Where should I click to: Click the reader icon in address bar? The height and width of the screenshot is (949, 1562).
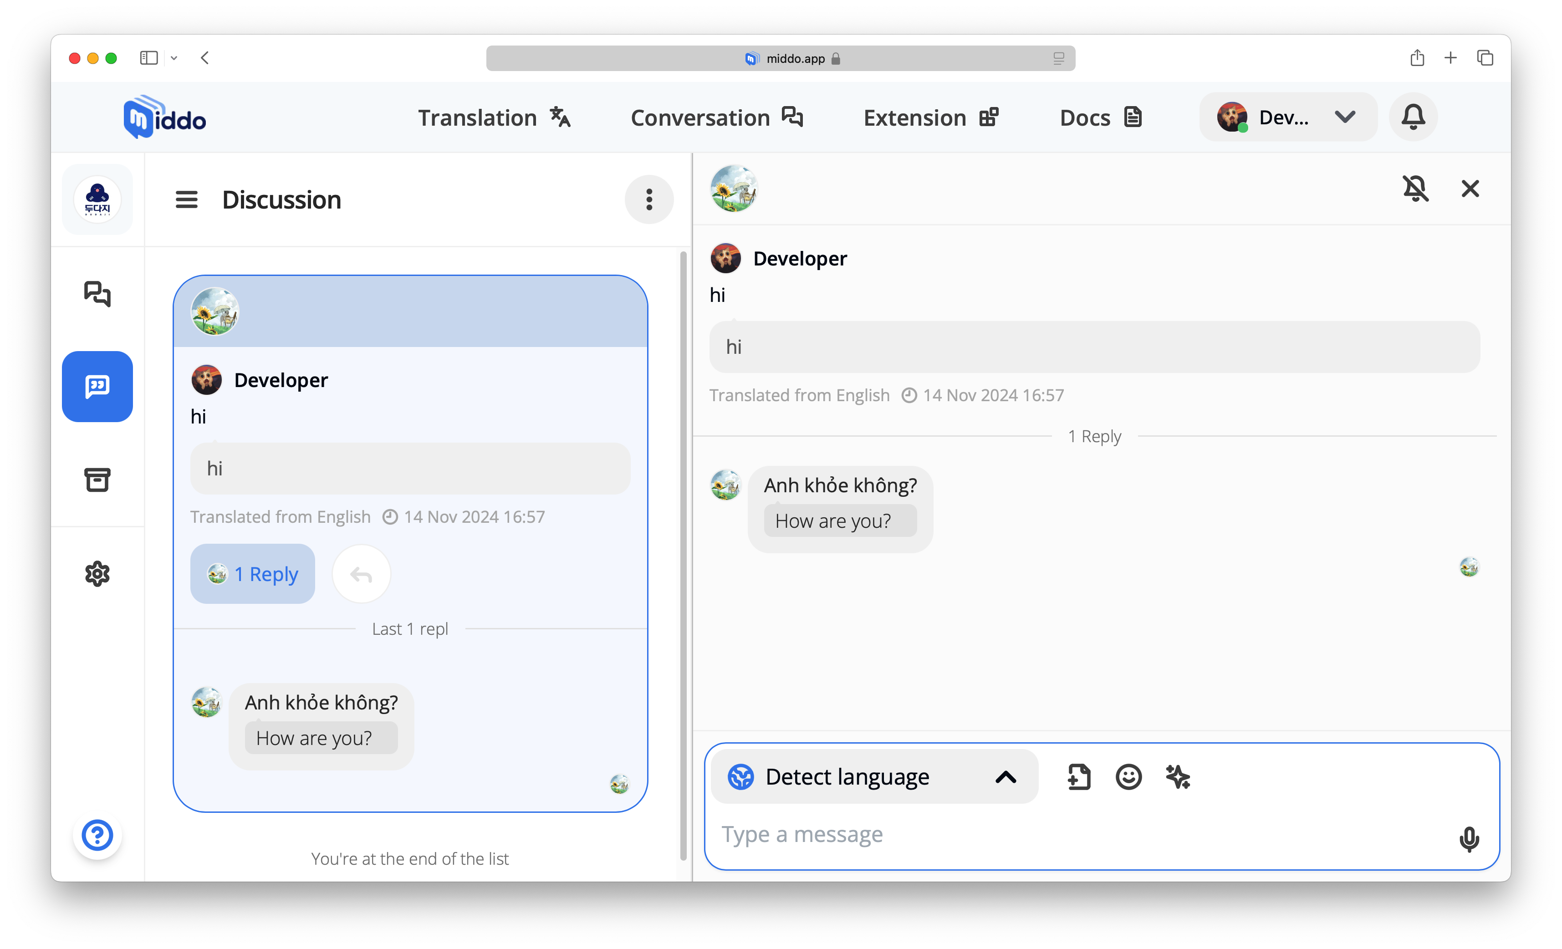(x=1058, y=58)
